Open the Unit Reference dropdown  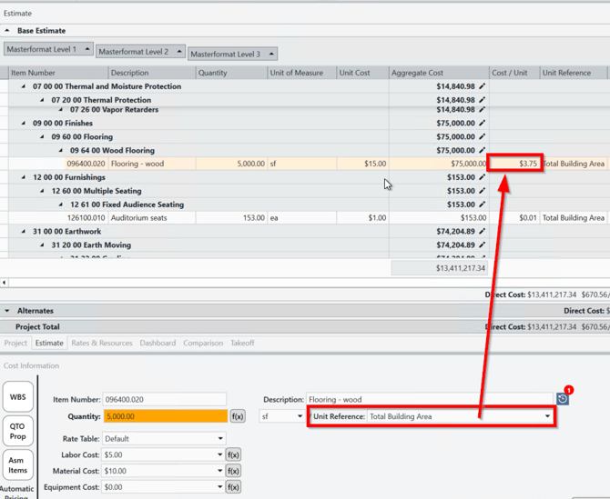pos(547,416)
